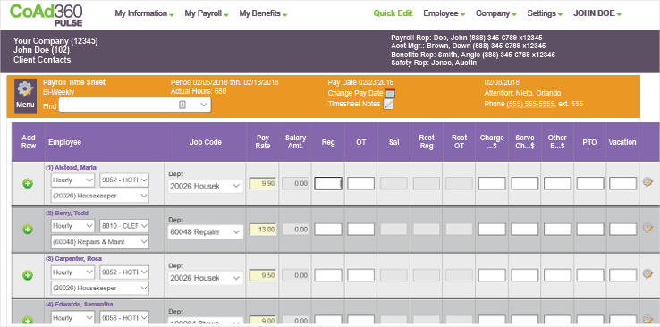Viewport: 660px width, 327px height.
Task: Click the Vacation column header
Action: pyautogui.click(x=622, y=142)
